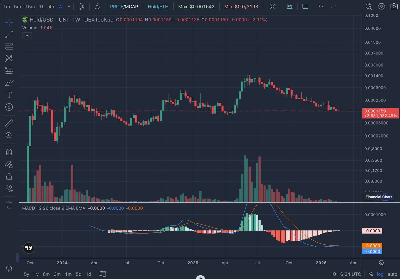Expand the bottom center chevron panel
The height and width of the screenshot is (279, 400).
click(200, 277)
